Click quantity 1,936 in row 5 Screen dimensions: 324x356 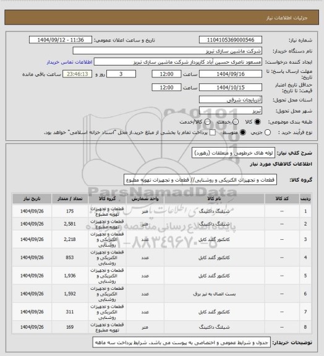click(70, 276)
